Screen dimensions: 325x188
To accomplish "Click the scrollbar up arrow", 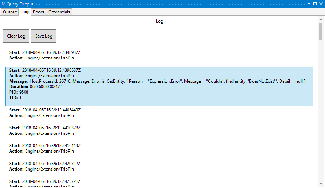I will pyautogui.click(x=321, y=19).
